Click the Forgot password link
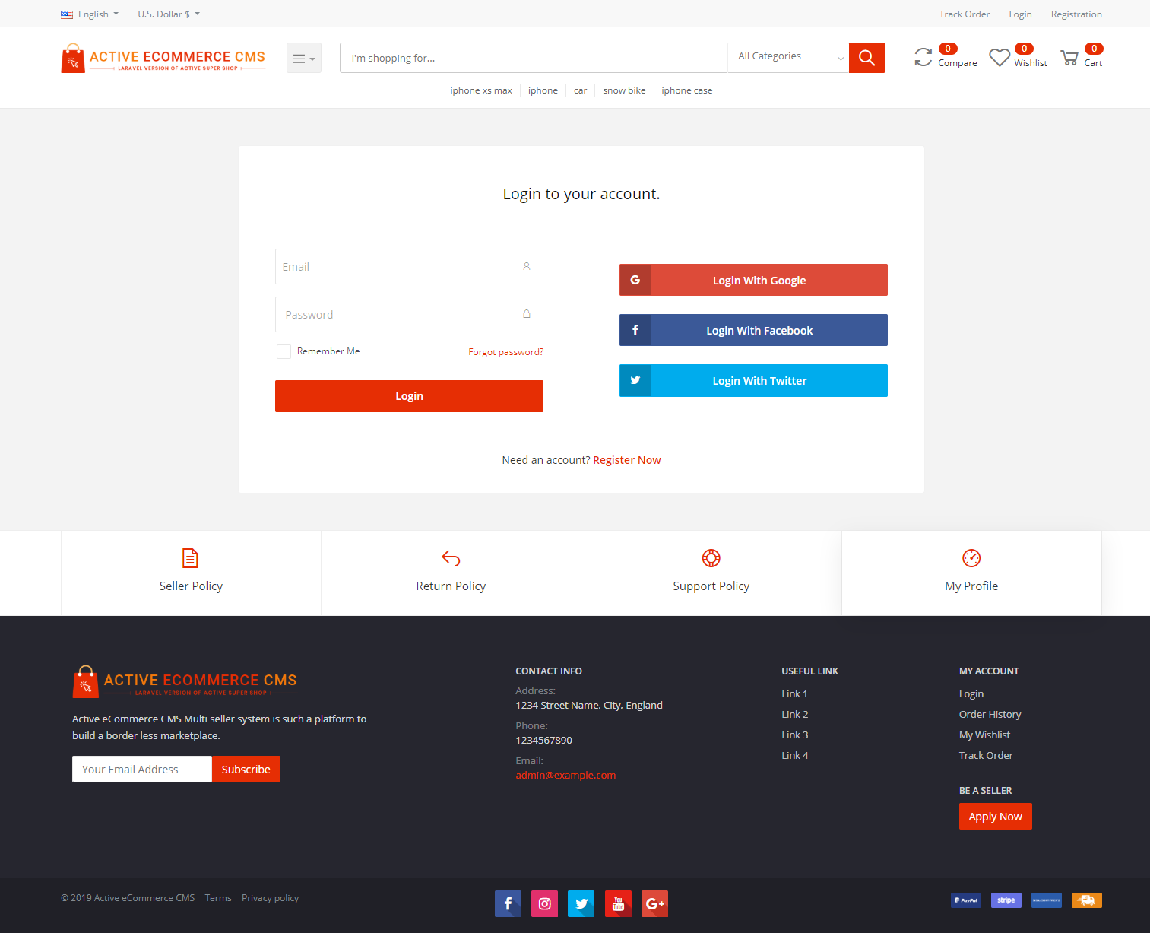Image resolution: width=1150 pixels, height=933 pixels. point(505,352)
